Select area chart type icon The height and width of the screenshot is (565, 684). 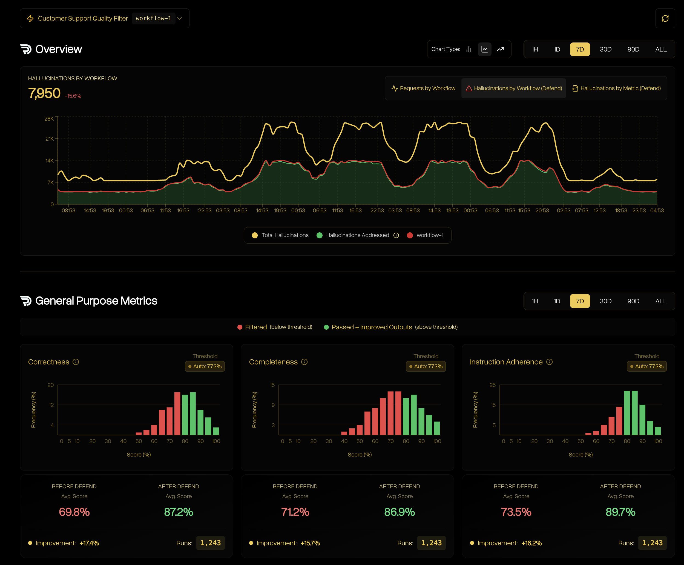click(484, 49)
